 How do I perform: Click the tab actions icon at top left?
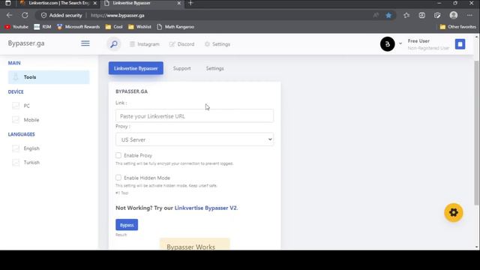click(x=8, y=3)
